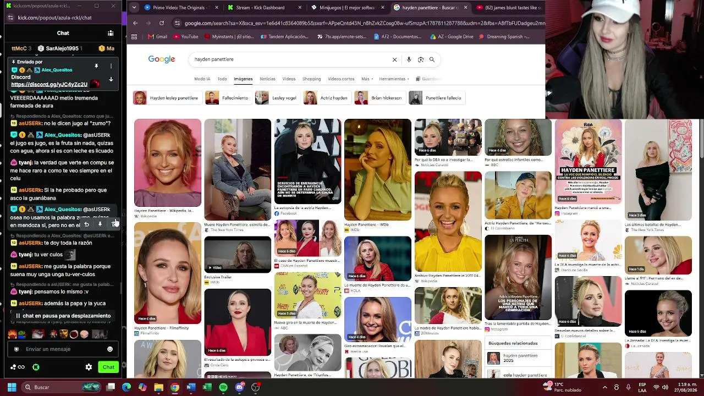Open the Gmail bookmark

pos(157,37)
